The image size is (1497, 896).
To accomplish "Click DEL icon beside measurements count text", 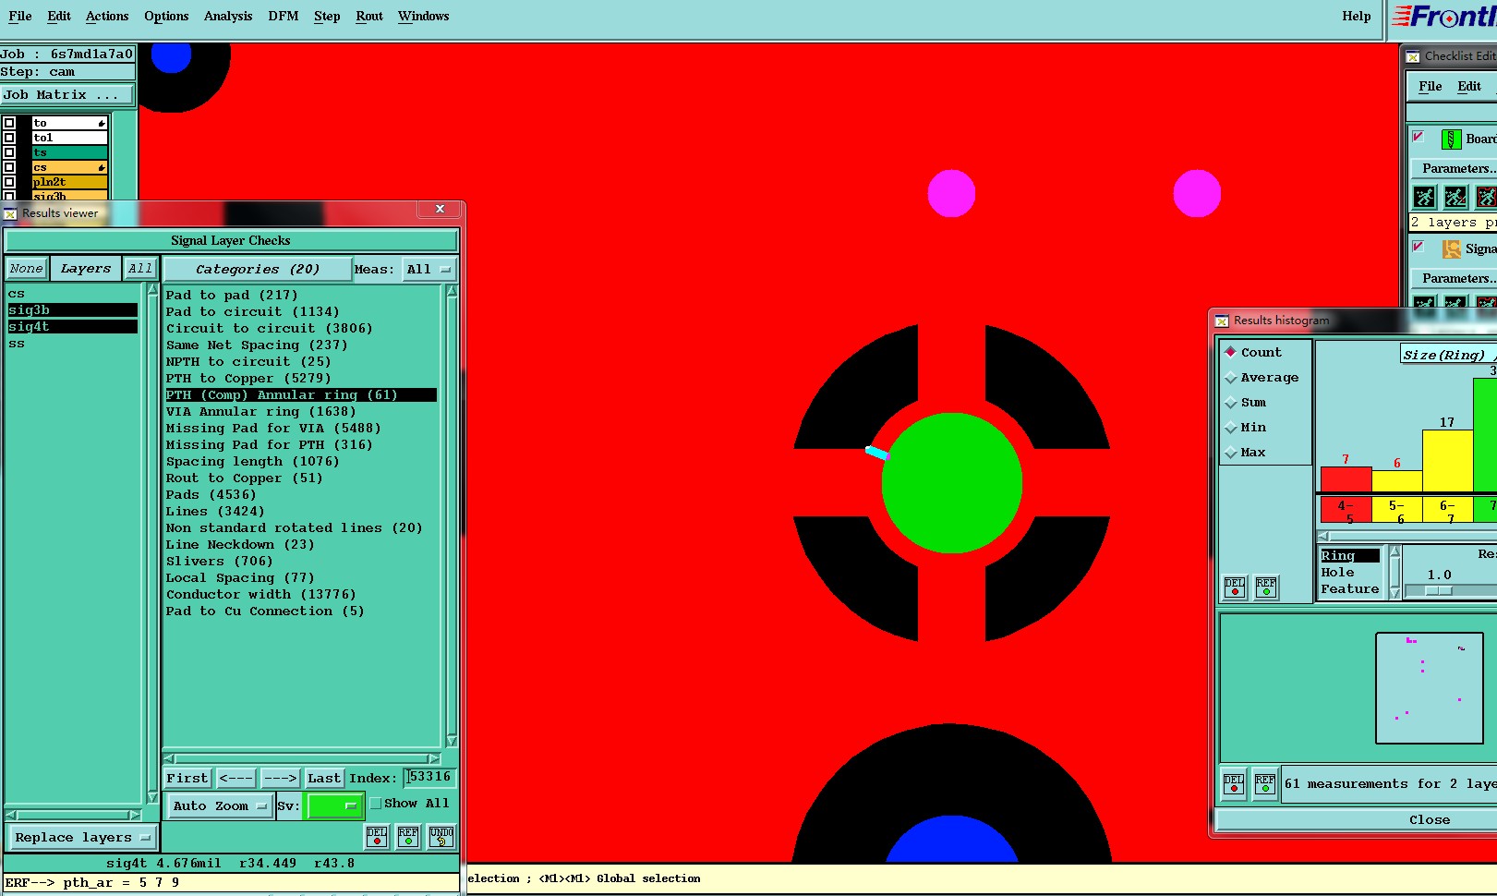I will point(1234,784).
